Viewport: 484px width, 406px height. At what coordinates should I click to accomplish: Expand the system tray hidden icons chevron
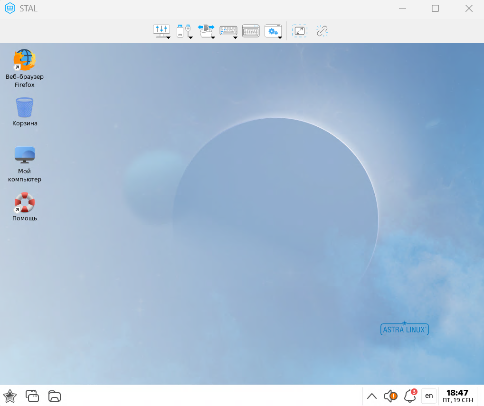pos(372,396)
